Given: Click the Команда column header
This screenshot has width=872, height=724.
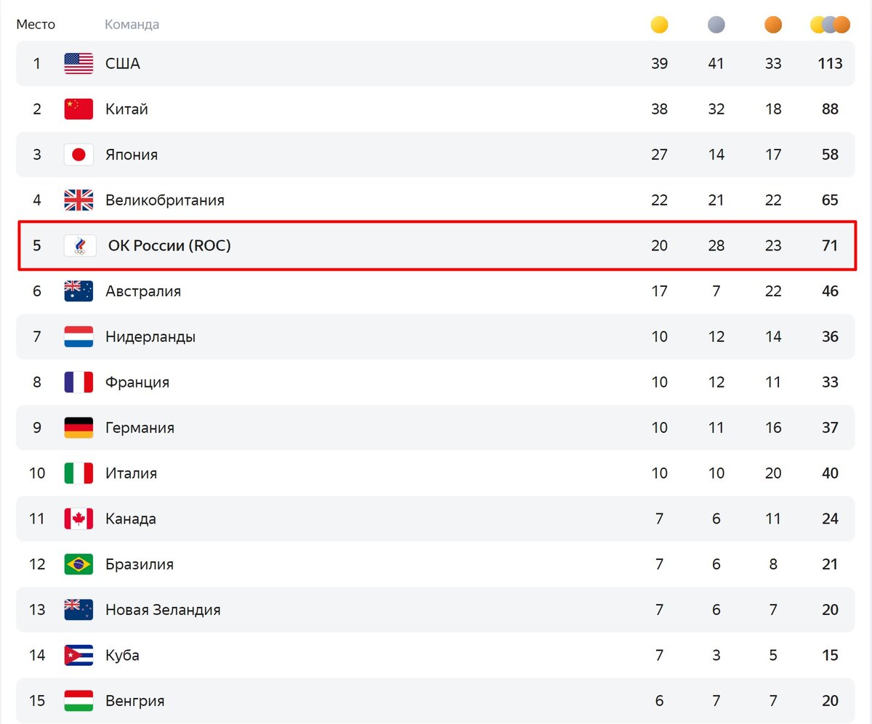Looking at the screenshot, I should point(132,25).
